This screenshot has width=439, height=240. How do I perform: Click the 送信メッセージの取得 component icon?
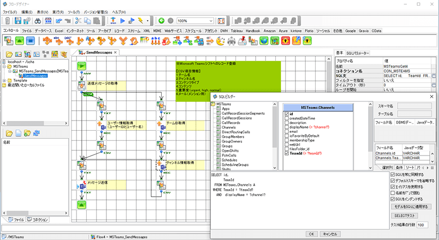82,85
